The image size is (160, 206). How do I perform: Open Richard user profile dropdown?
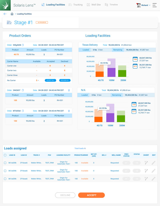coord(144,5)
